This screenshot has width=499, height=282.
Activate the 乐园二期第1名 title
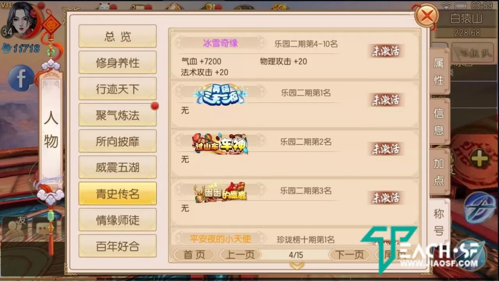386,100
